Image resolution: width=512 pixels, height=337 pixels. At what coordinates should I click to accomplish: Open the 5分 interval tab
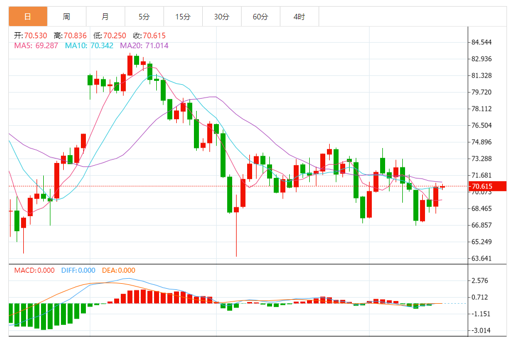click(144, 17)
